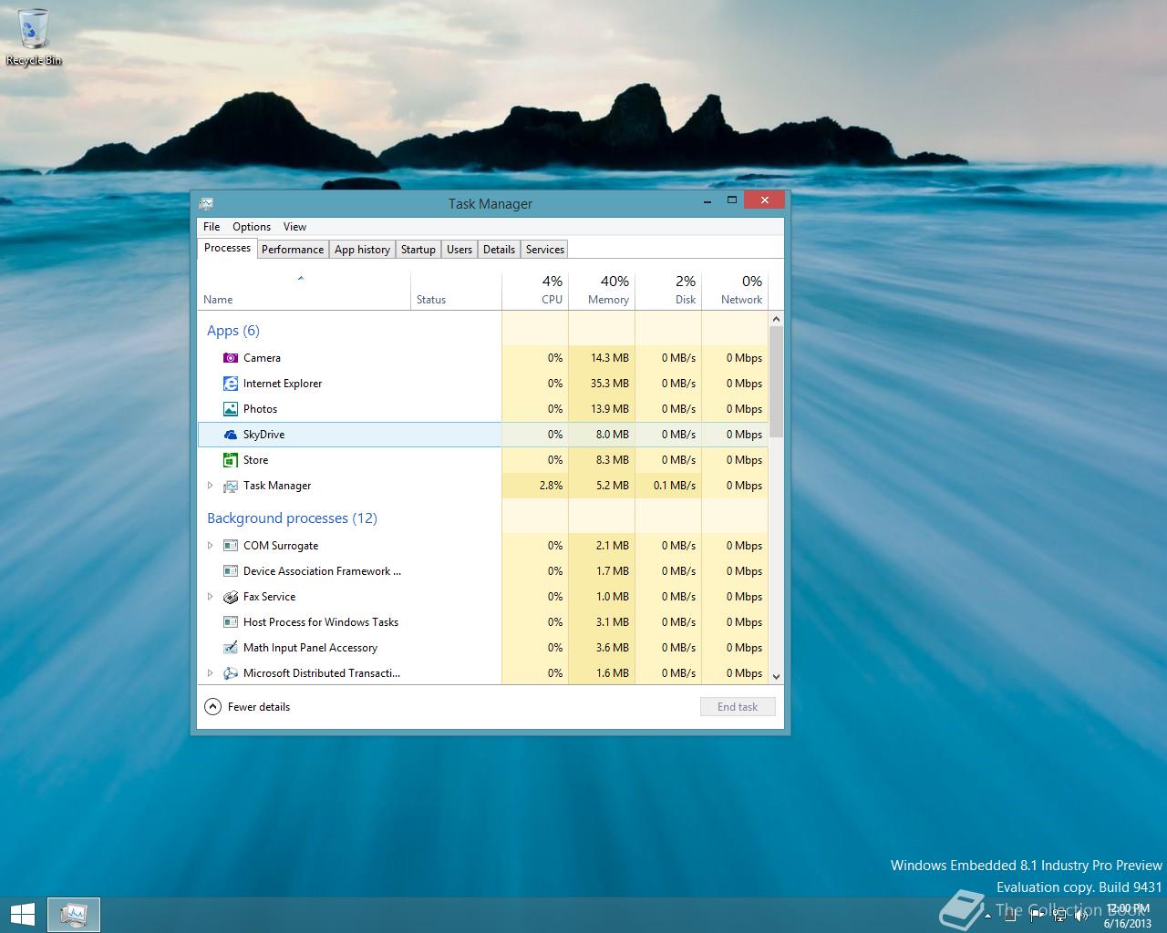Switch to the Startup tab
This screenshot has width=1167, height=933.
pos(418,250)
